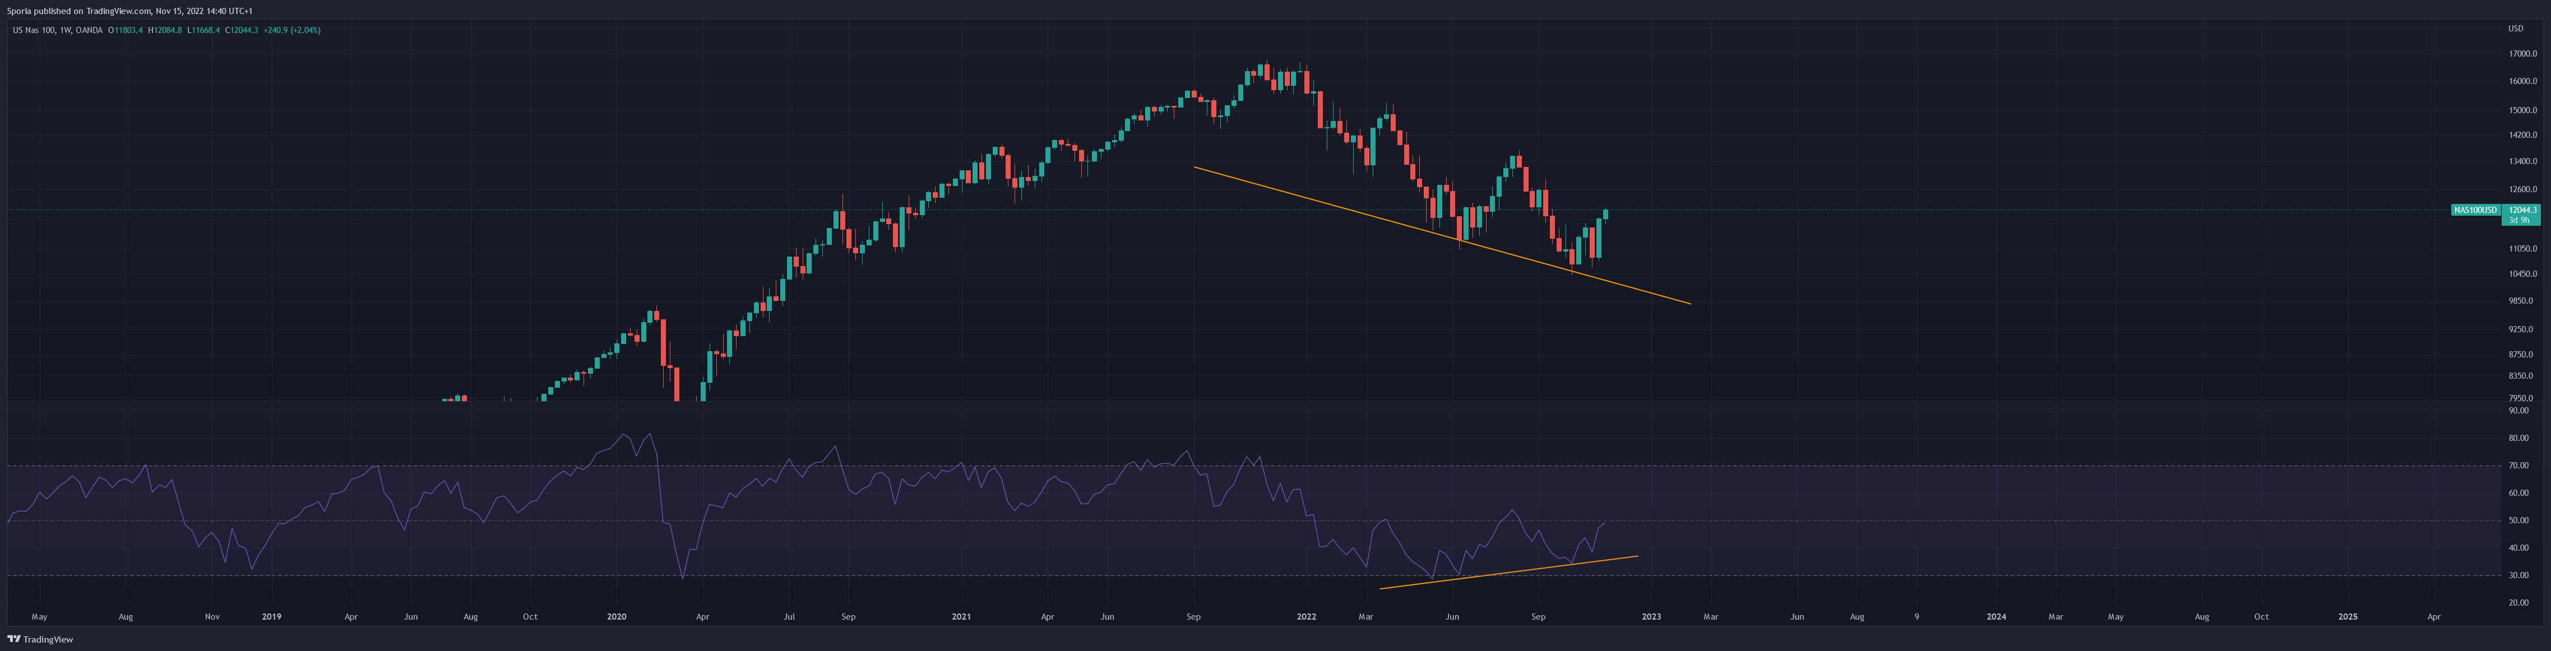Click the 12044.3 last price label
The width and height of the screenshot is (2551, 651).
pos(2521,210)
